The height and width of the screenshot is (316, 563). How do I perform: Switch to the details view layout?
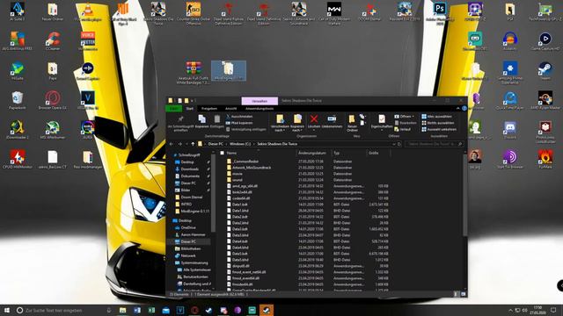point(456,294)
